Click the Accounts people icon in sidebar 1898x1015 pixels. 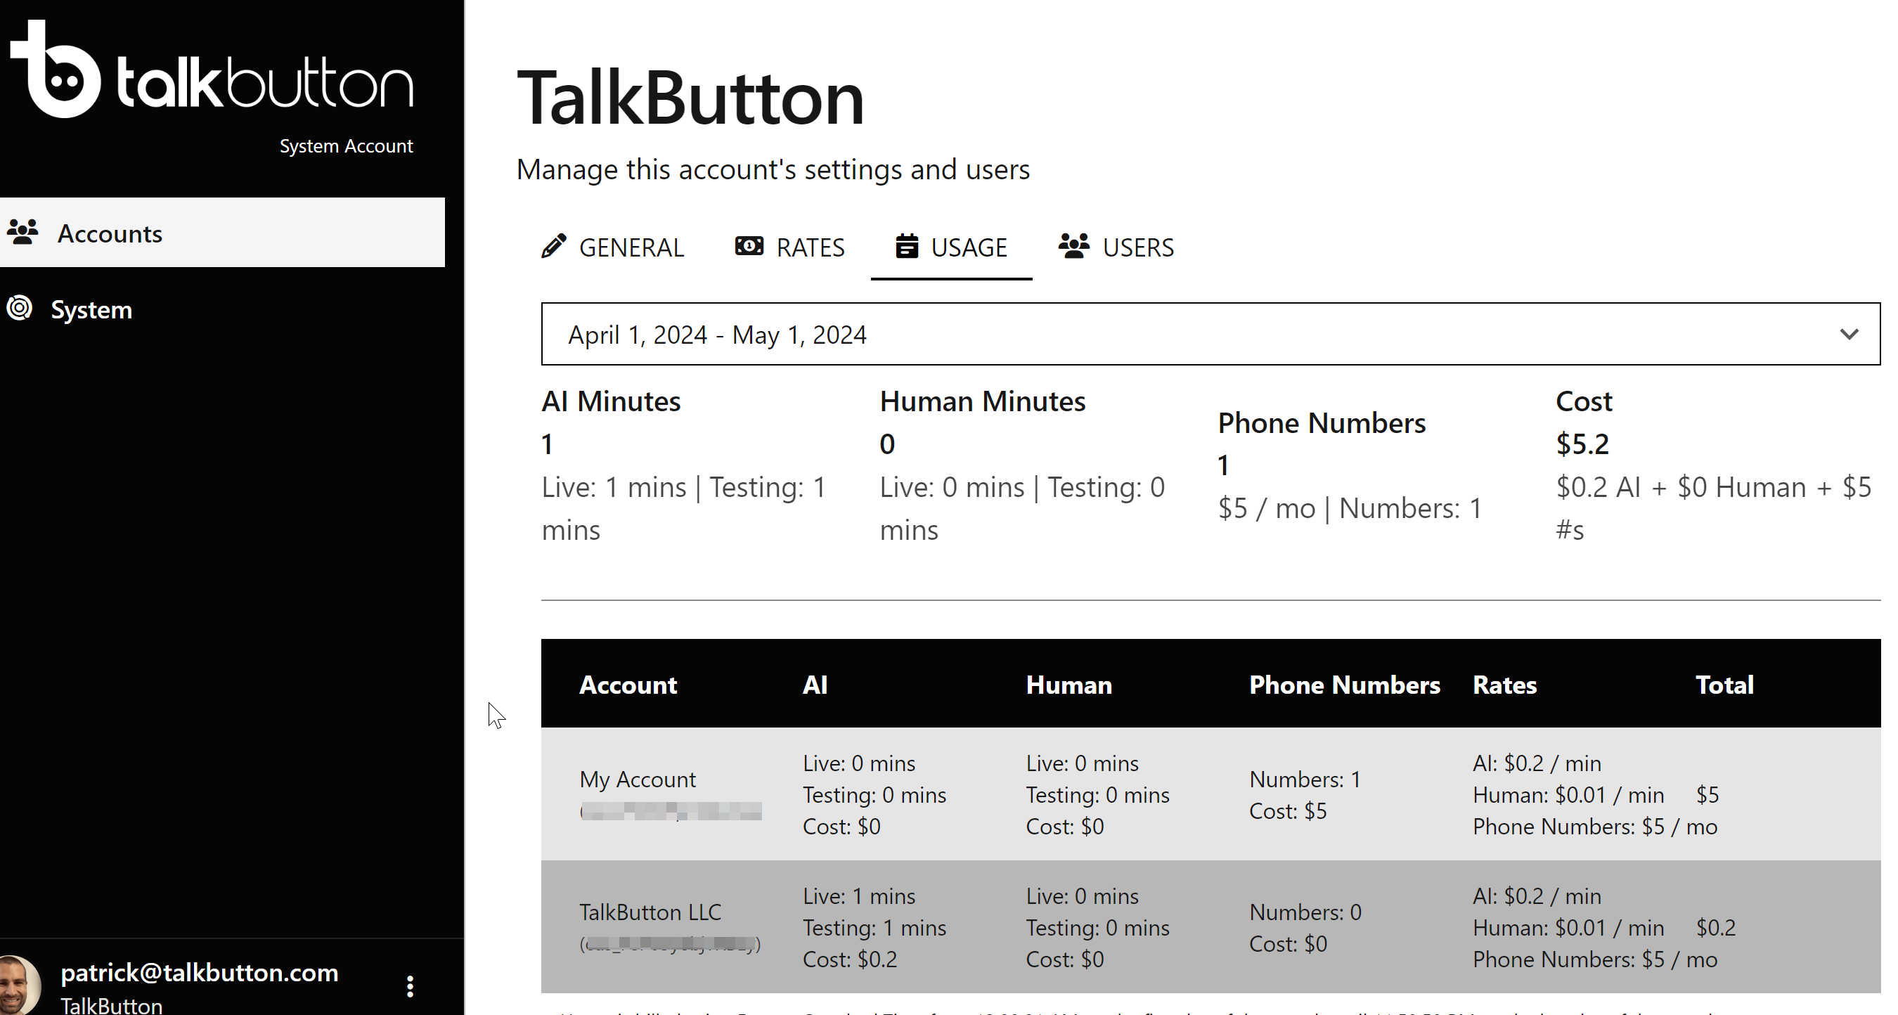pyautogui.click(x=22, y=232)
